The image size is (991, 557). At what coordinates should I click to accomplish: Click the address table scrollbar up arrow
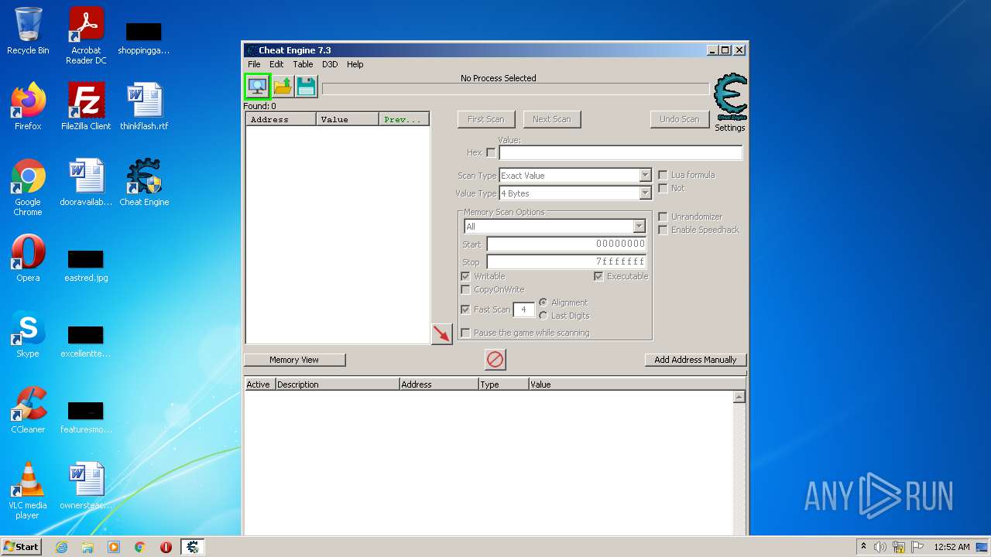pyautogui.click(x=739, y=397)
